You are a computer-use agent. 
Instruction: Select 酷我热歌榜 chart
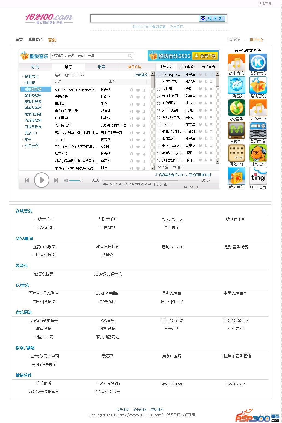(33, 95)
